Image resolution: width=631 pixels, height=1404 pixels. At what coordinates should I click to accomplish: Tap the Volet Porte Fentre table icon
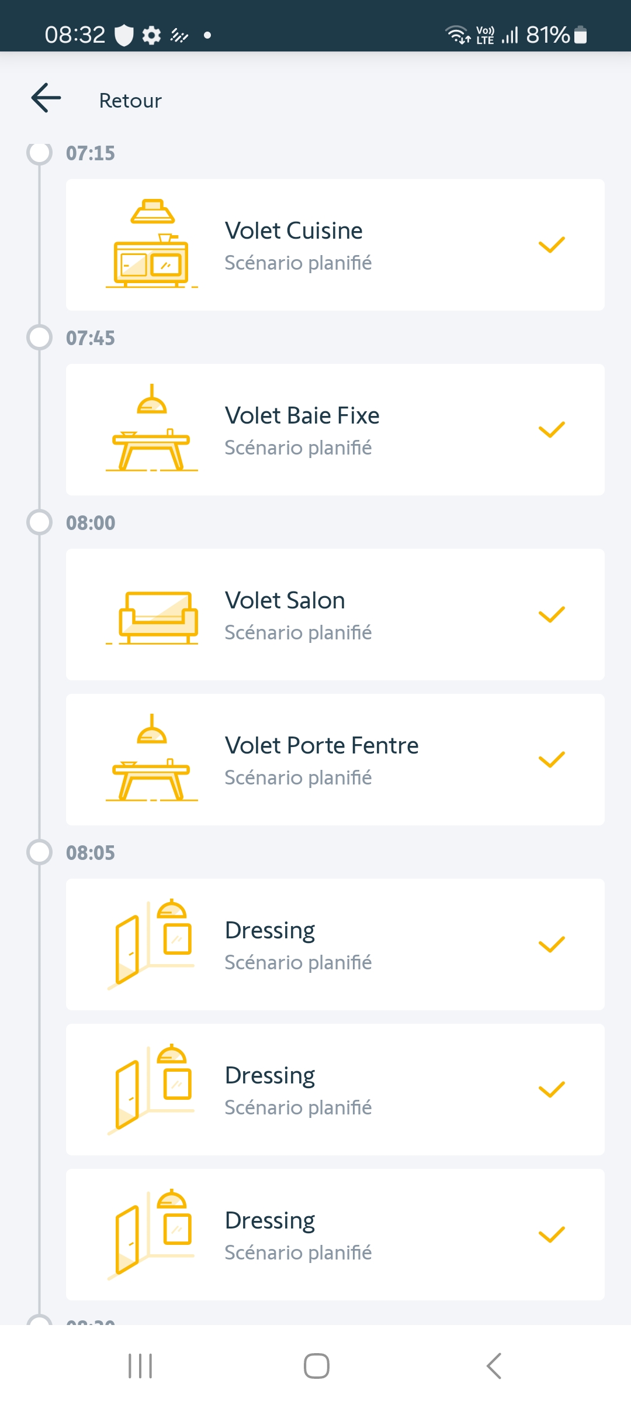coord(152,758)
